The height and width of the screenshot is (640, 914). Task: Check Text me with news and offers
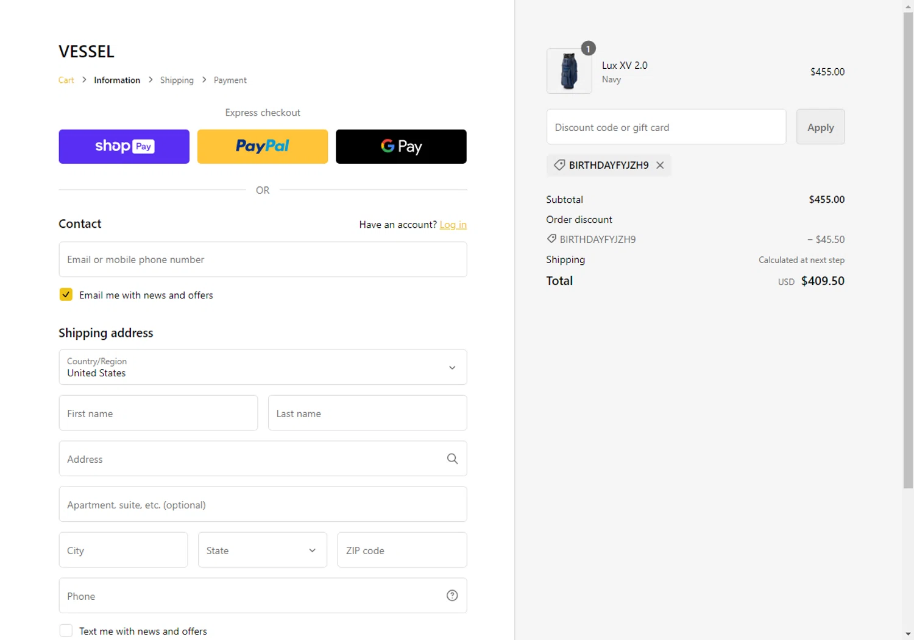(66, 631)
